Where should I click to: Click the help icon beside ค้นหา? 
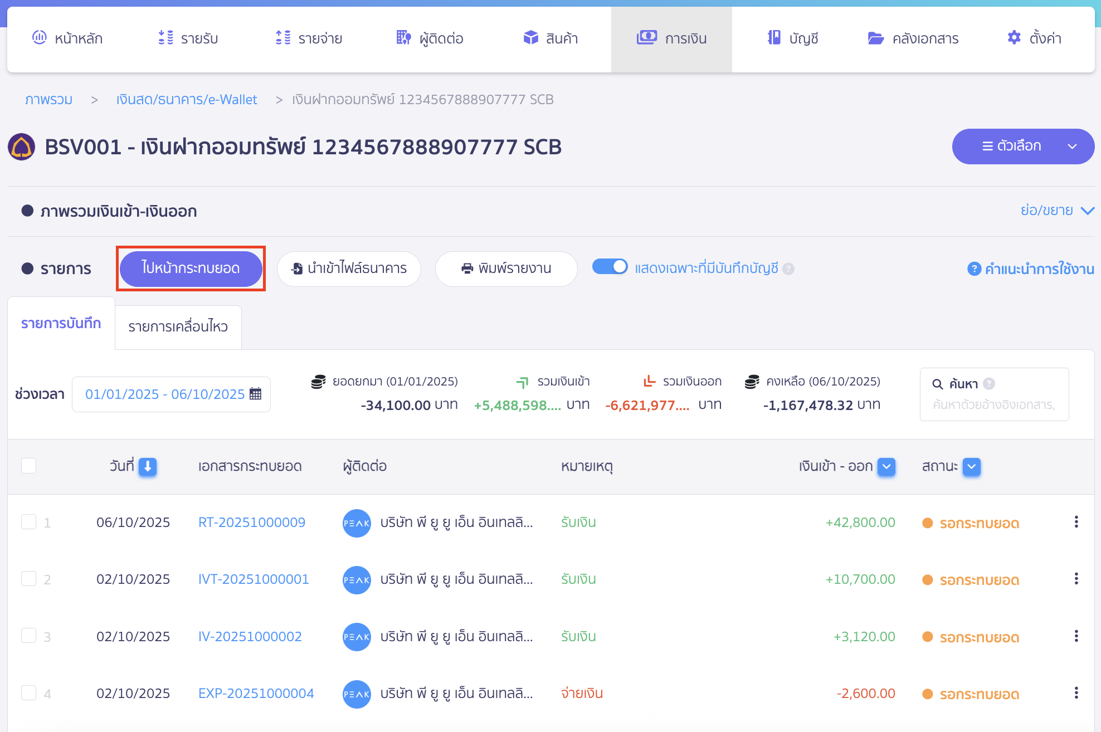pyautogui.click(x=989, y=384)
